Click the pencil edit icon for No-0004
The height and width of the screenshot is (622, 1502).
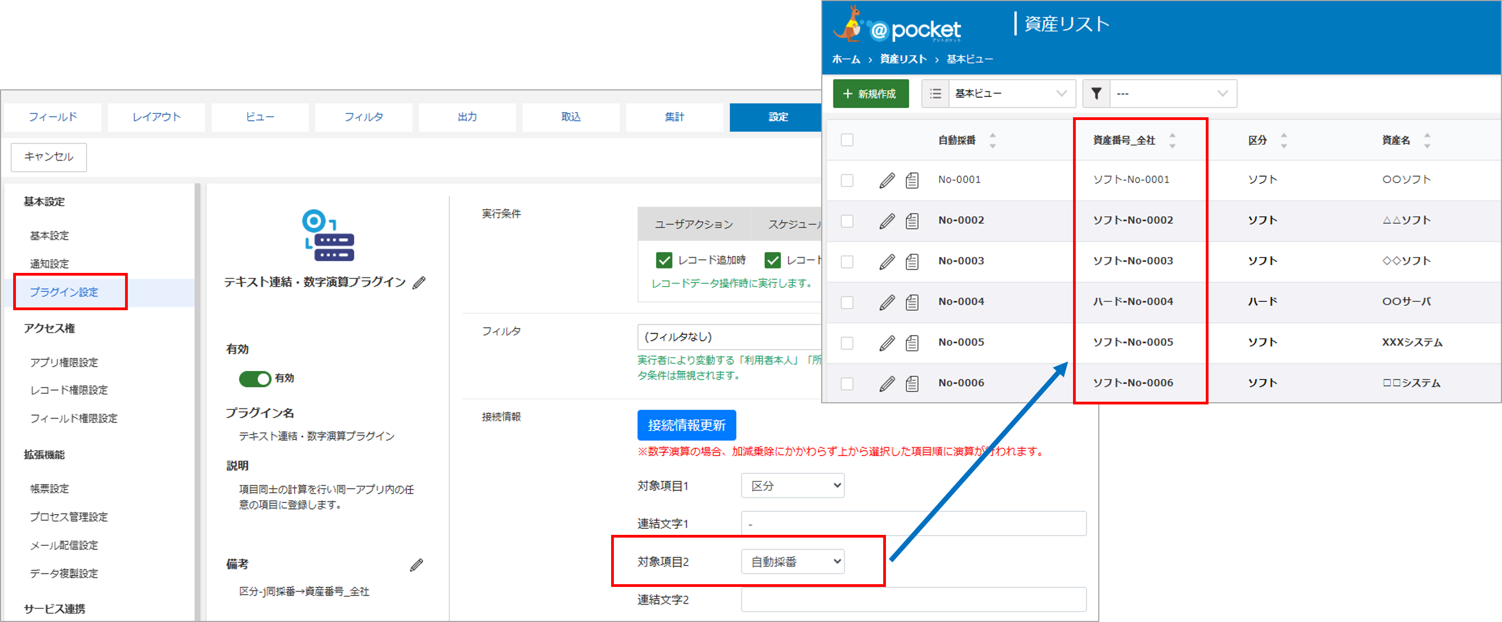point(887,303)
